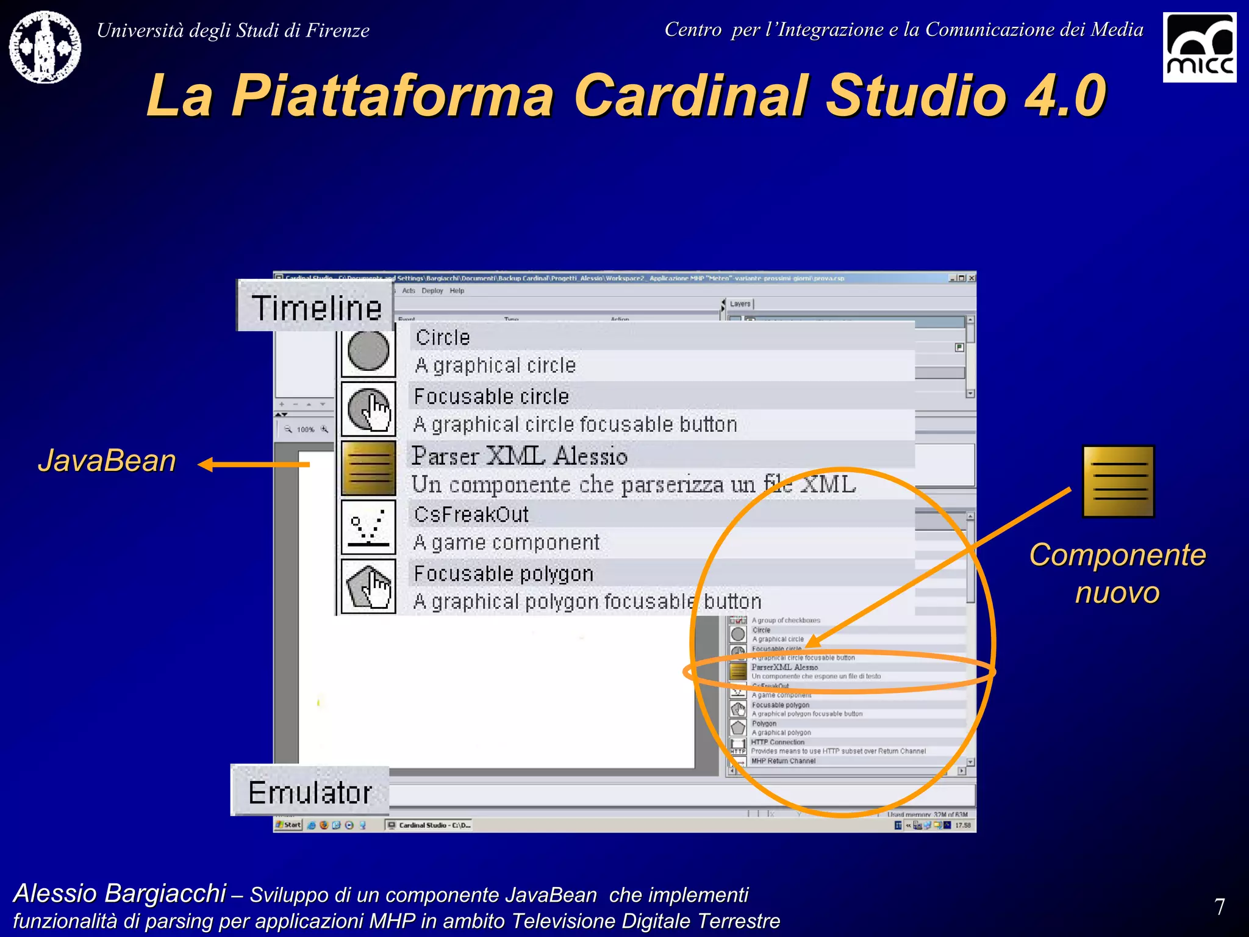The height and width of the screenshot is (937, 1249).
Task: Click the 17.58 system clock
Action: coord(963,825)
